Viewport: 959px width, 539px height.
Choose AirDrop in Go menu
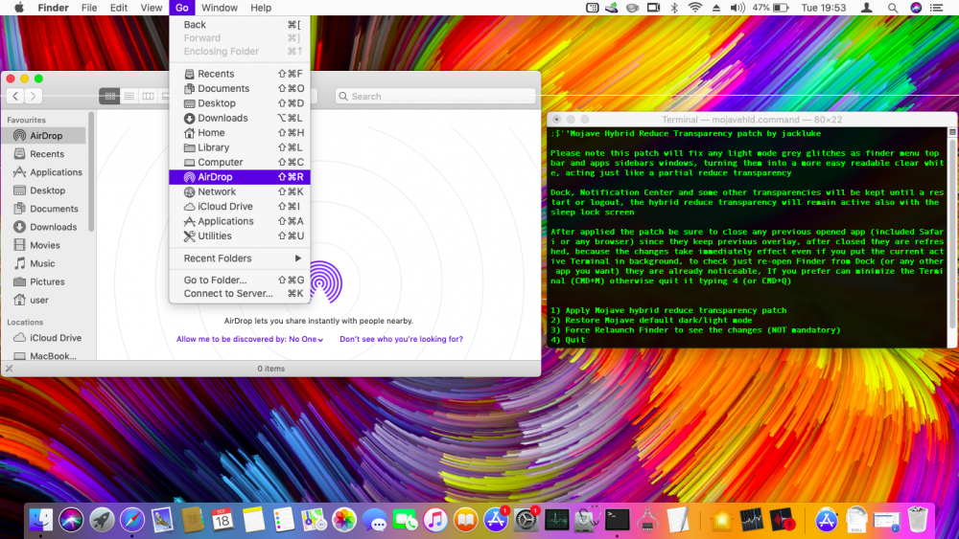click(240, 177)
